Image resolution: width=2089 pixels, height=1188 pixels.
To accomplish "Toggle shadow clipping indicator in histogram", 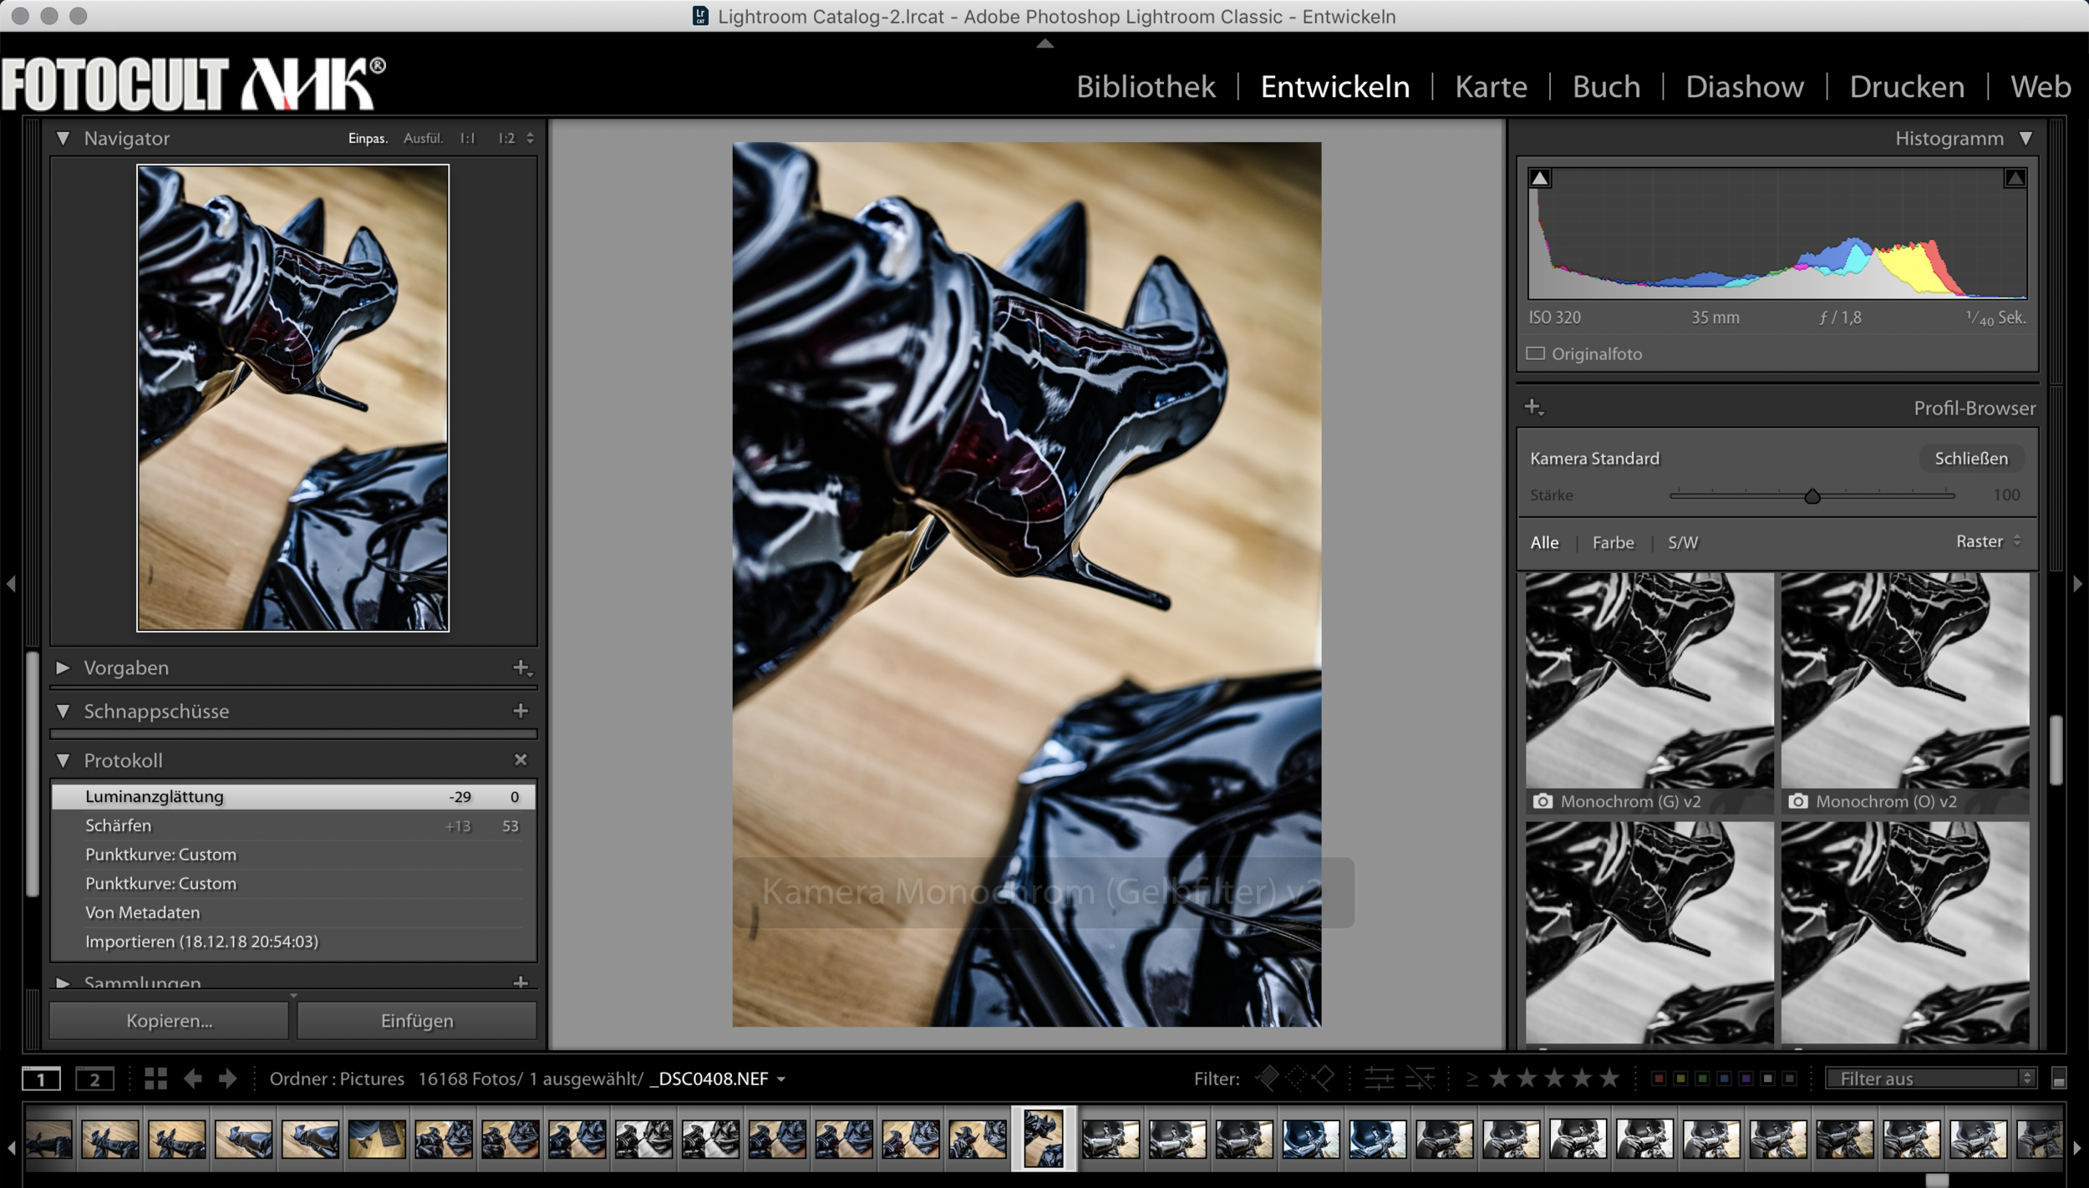I will click(1540, 178).
